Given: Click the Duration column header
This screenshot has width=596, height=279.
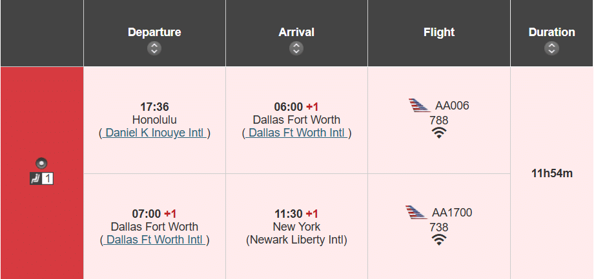Looking at the screenshot, I should click(551, 32).
